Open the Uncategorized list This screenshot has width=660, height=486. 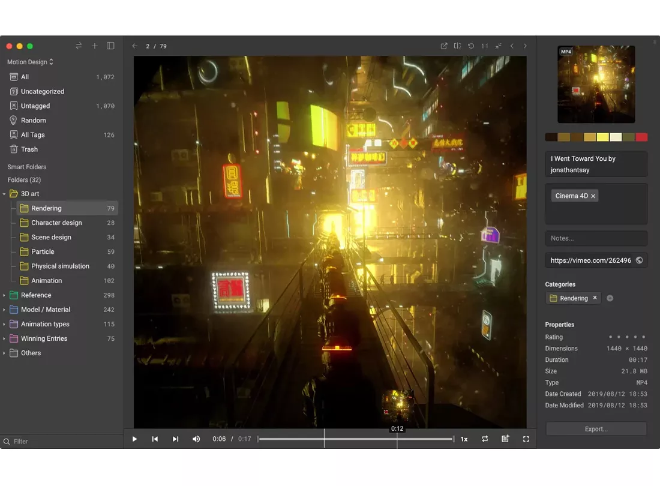point(61,91)
